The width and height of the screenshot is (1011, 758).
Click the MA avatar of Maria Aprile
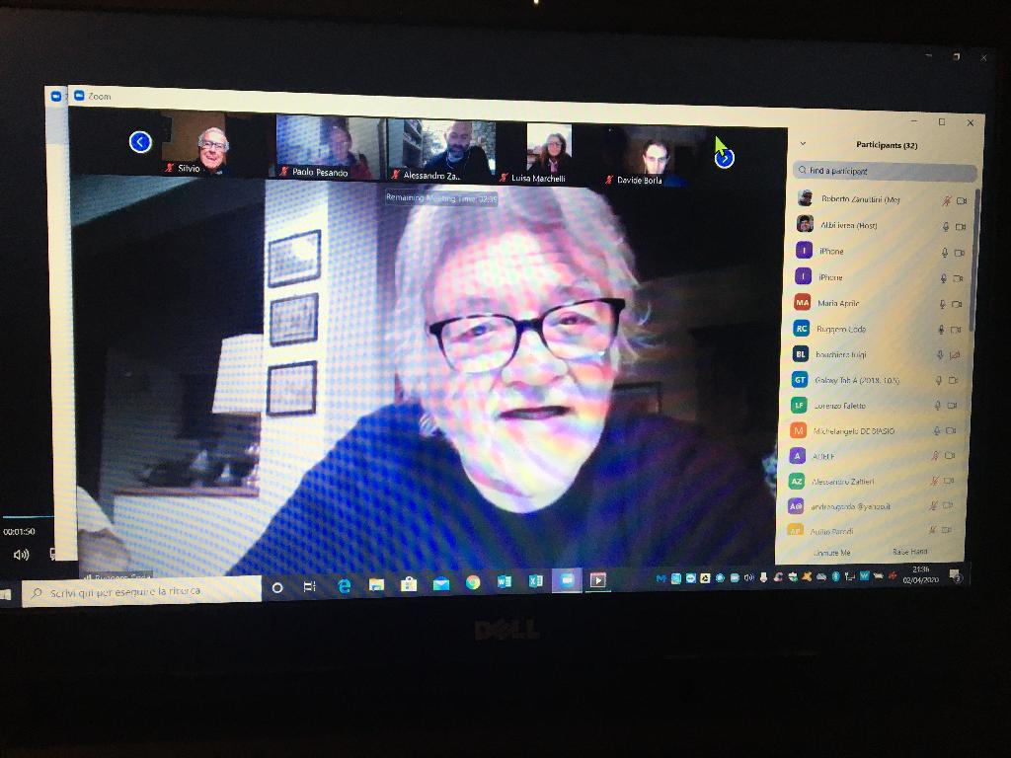802,302
